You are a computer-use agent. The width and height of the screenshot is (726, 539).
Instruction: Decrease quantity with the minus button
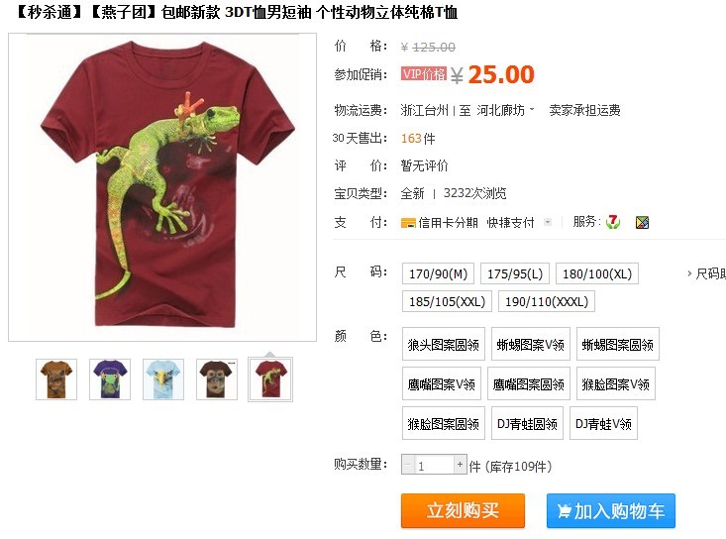pyautogui.click(x=408, y=464)
